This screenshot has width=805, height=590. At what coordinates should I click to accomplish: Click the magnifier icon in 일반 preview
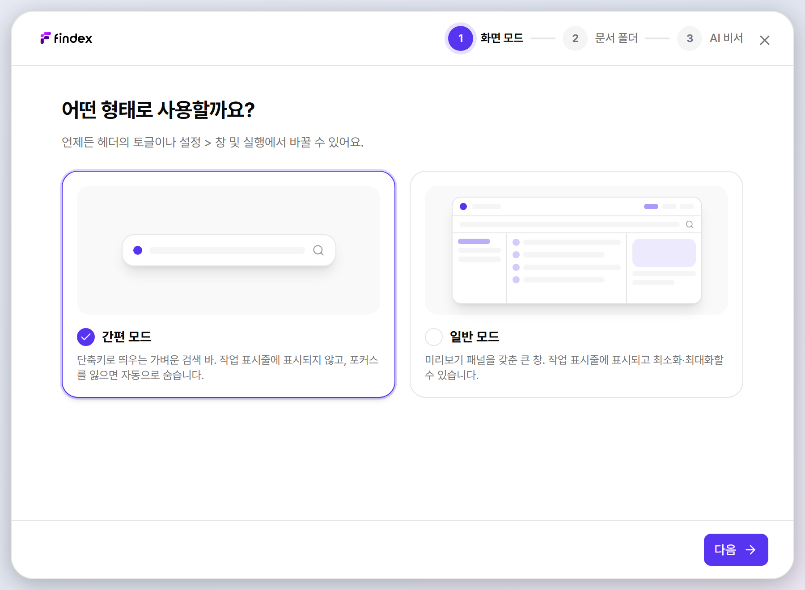[690, 224]
